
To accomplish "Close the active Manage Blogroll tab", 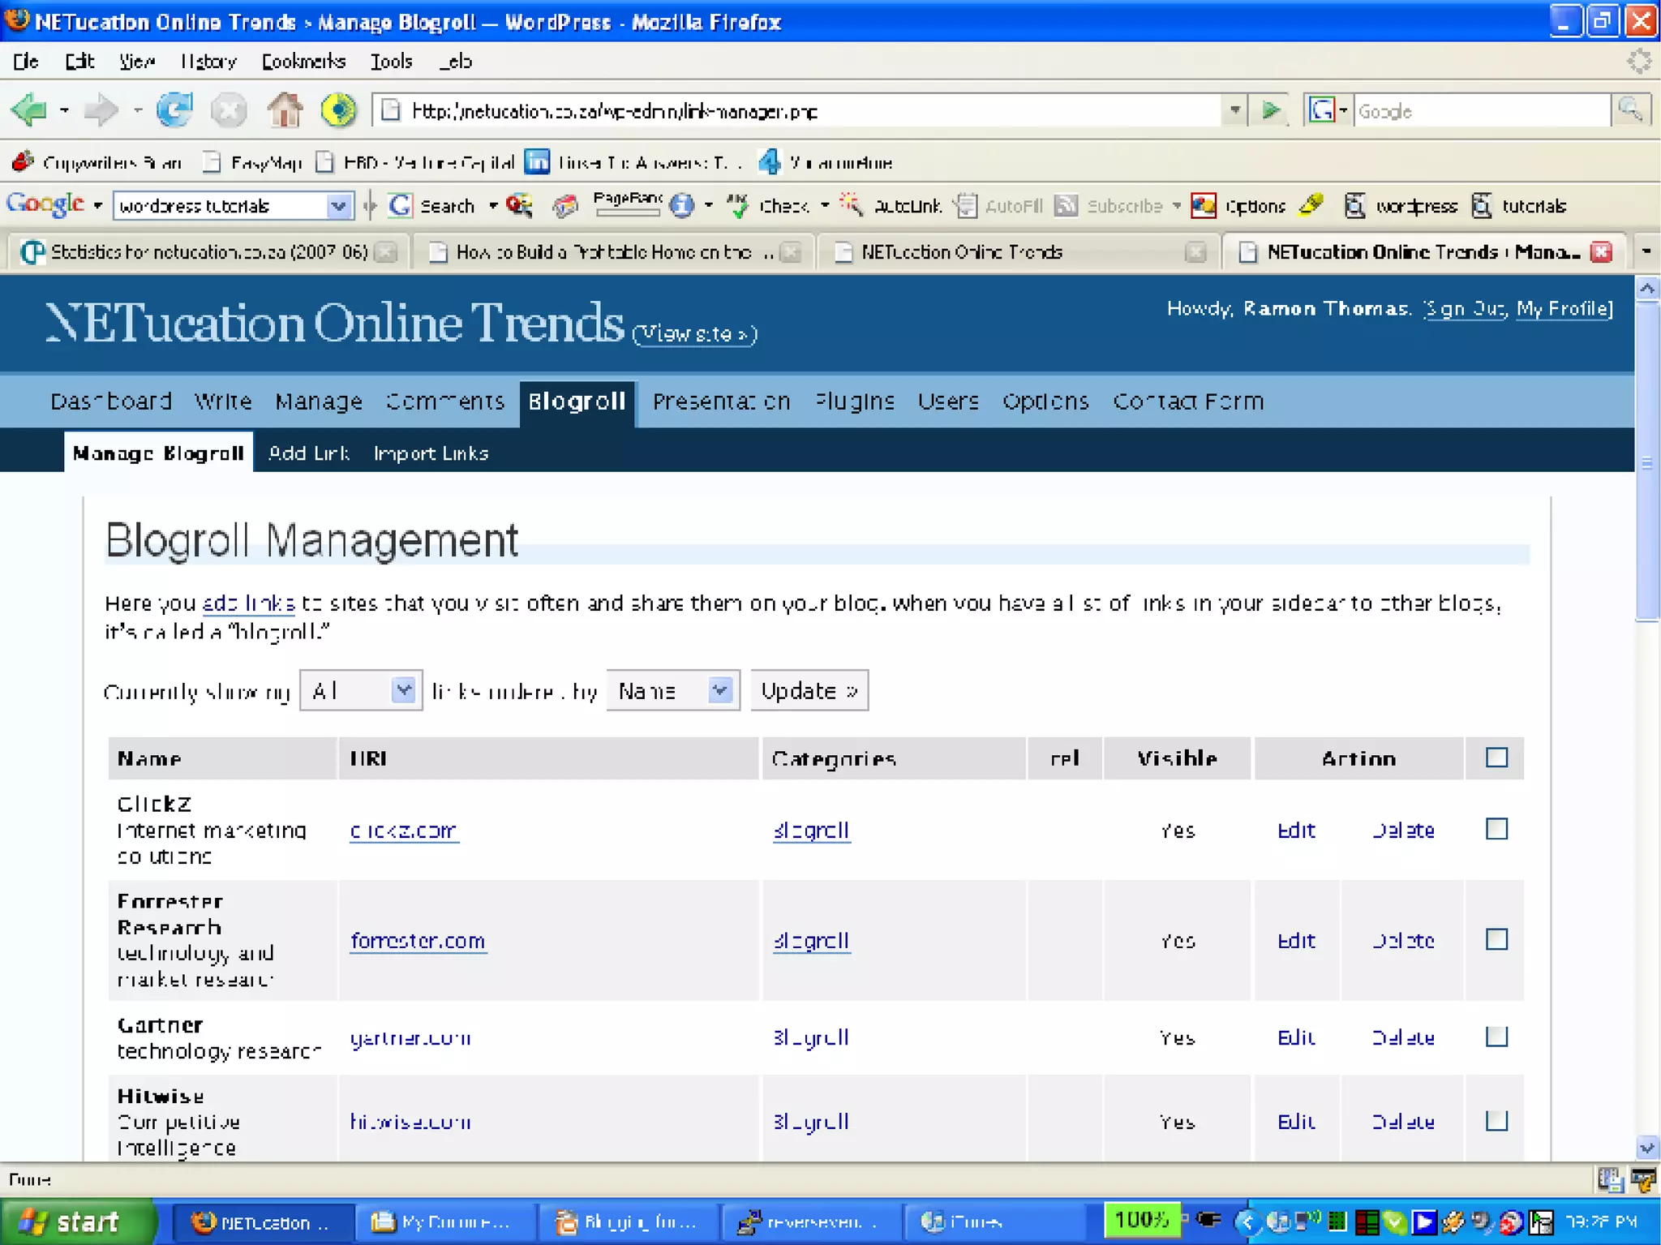I will [1601, 252].
